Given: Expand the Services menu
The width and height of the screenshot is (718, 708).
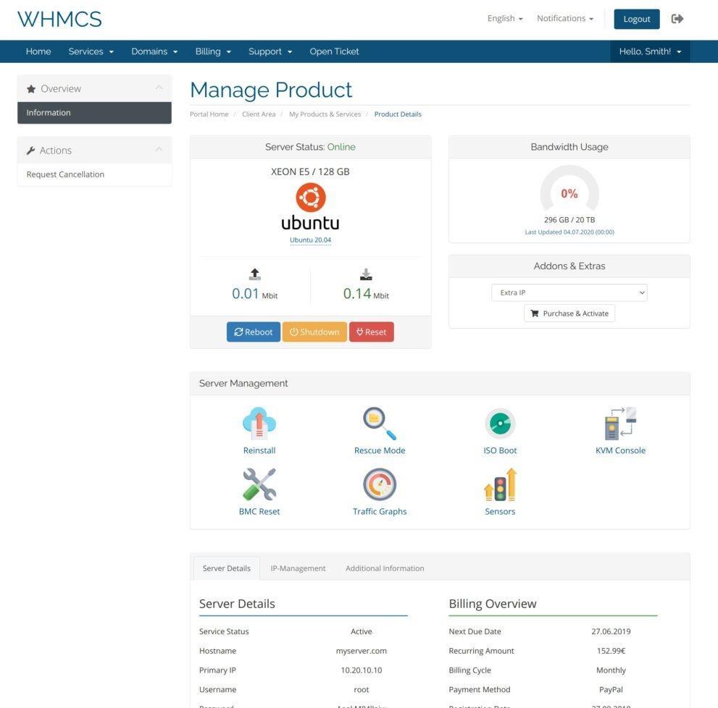Looking at the screenshot, I should pos(91,51).
